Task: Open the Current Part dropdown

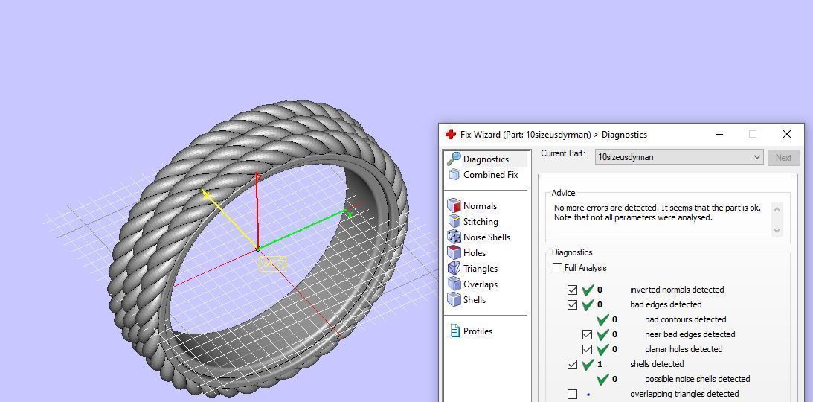Action: [679, 156]
